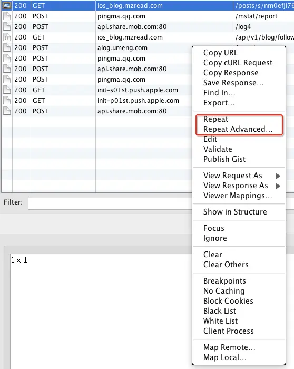Screen dimensions: 294x369
Task: Select init-p01st.push.apple.com host row
Action: (x=138, y=101)
